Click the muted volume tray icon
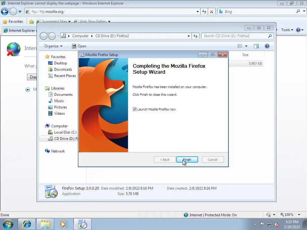Screen dimensions: 307x230 (277, 225)
